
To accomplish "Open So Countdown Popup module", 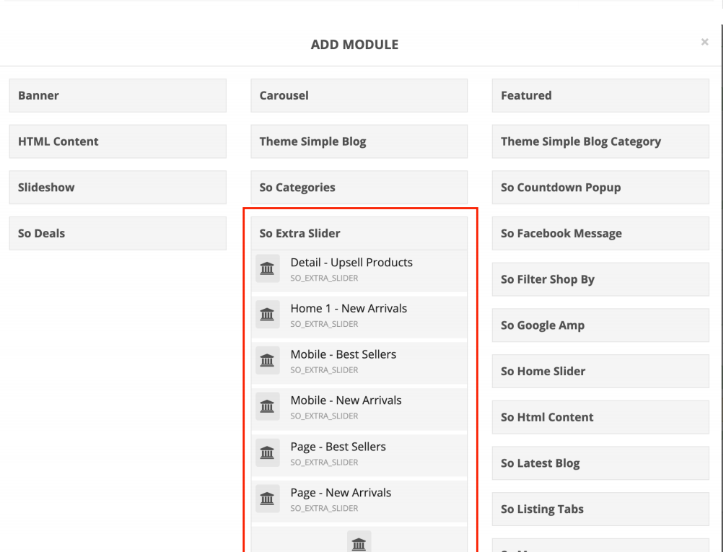I will pos(600,188).
